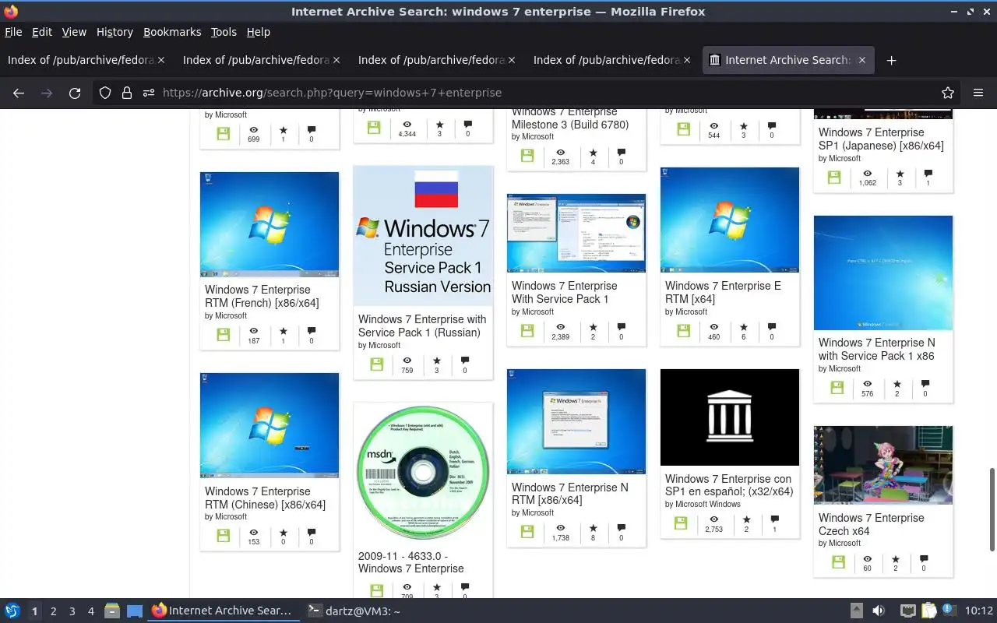Click the favorites star on Russian SP1 card
997x623 pixels.
[437, 361]
